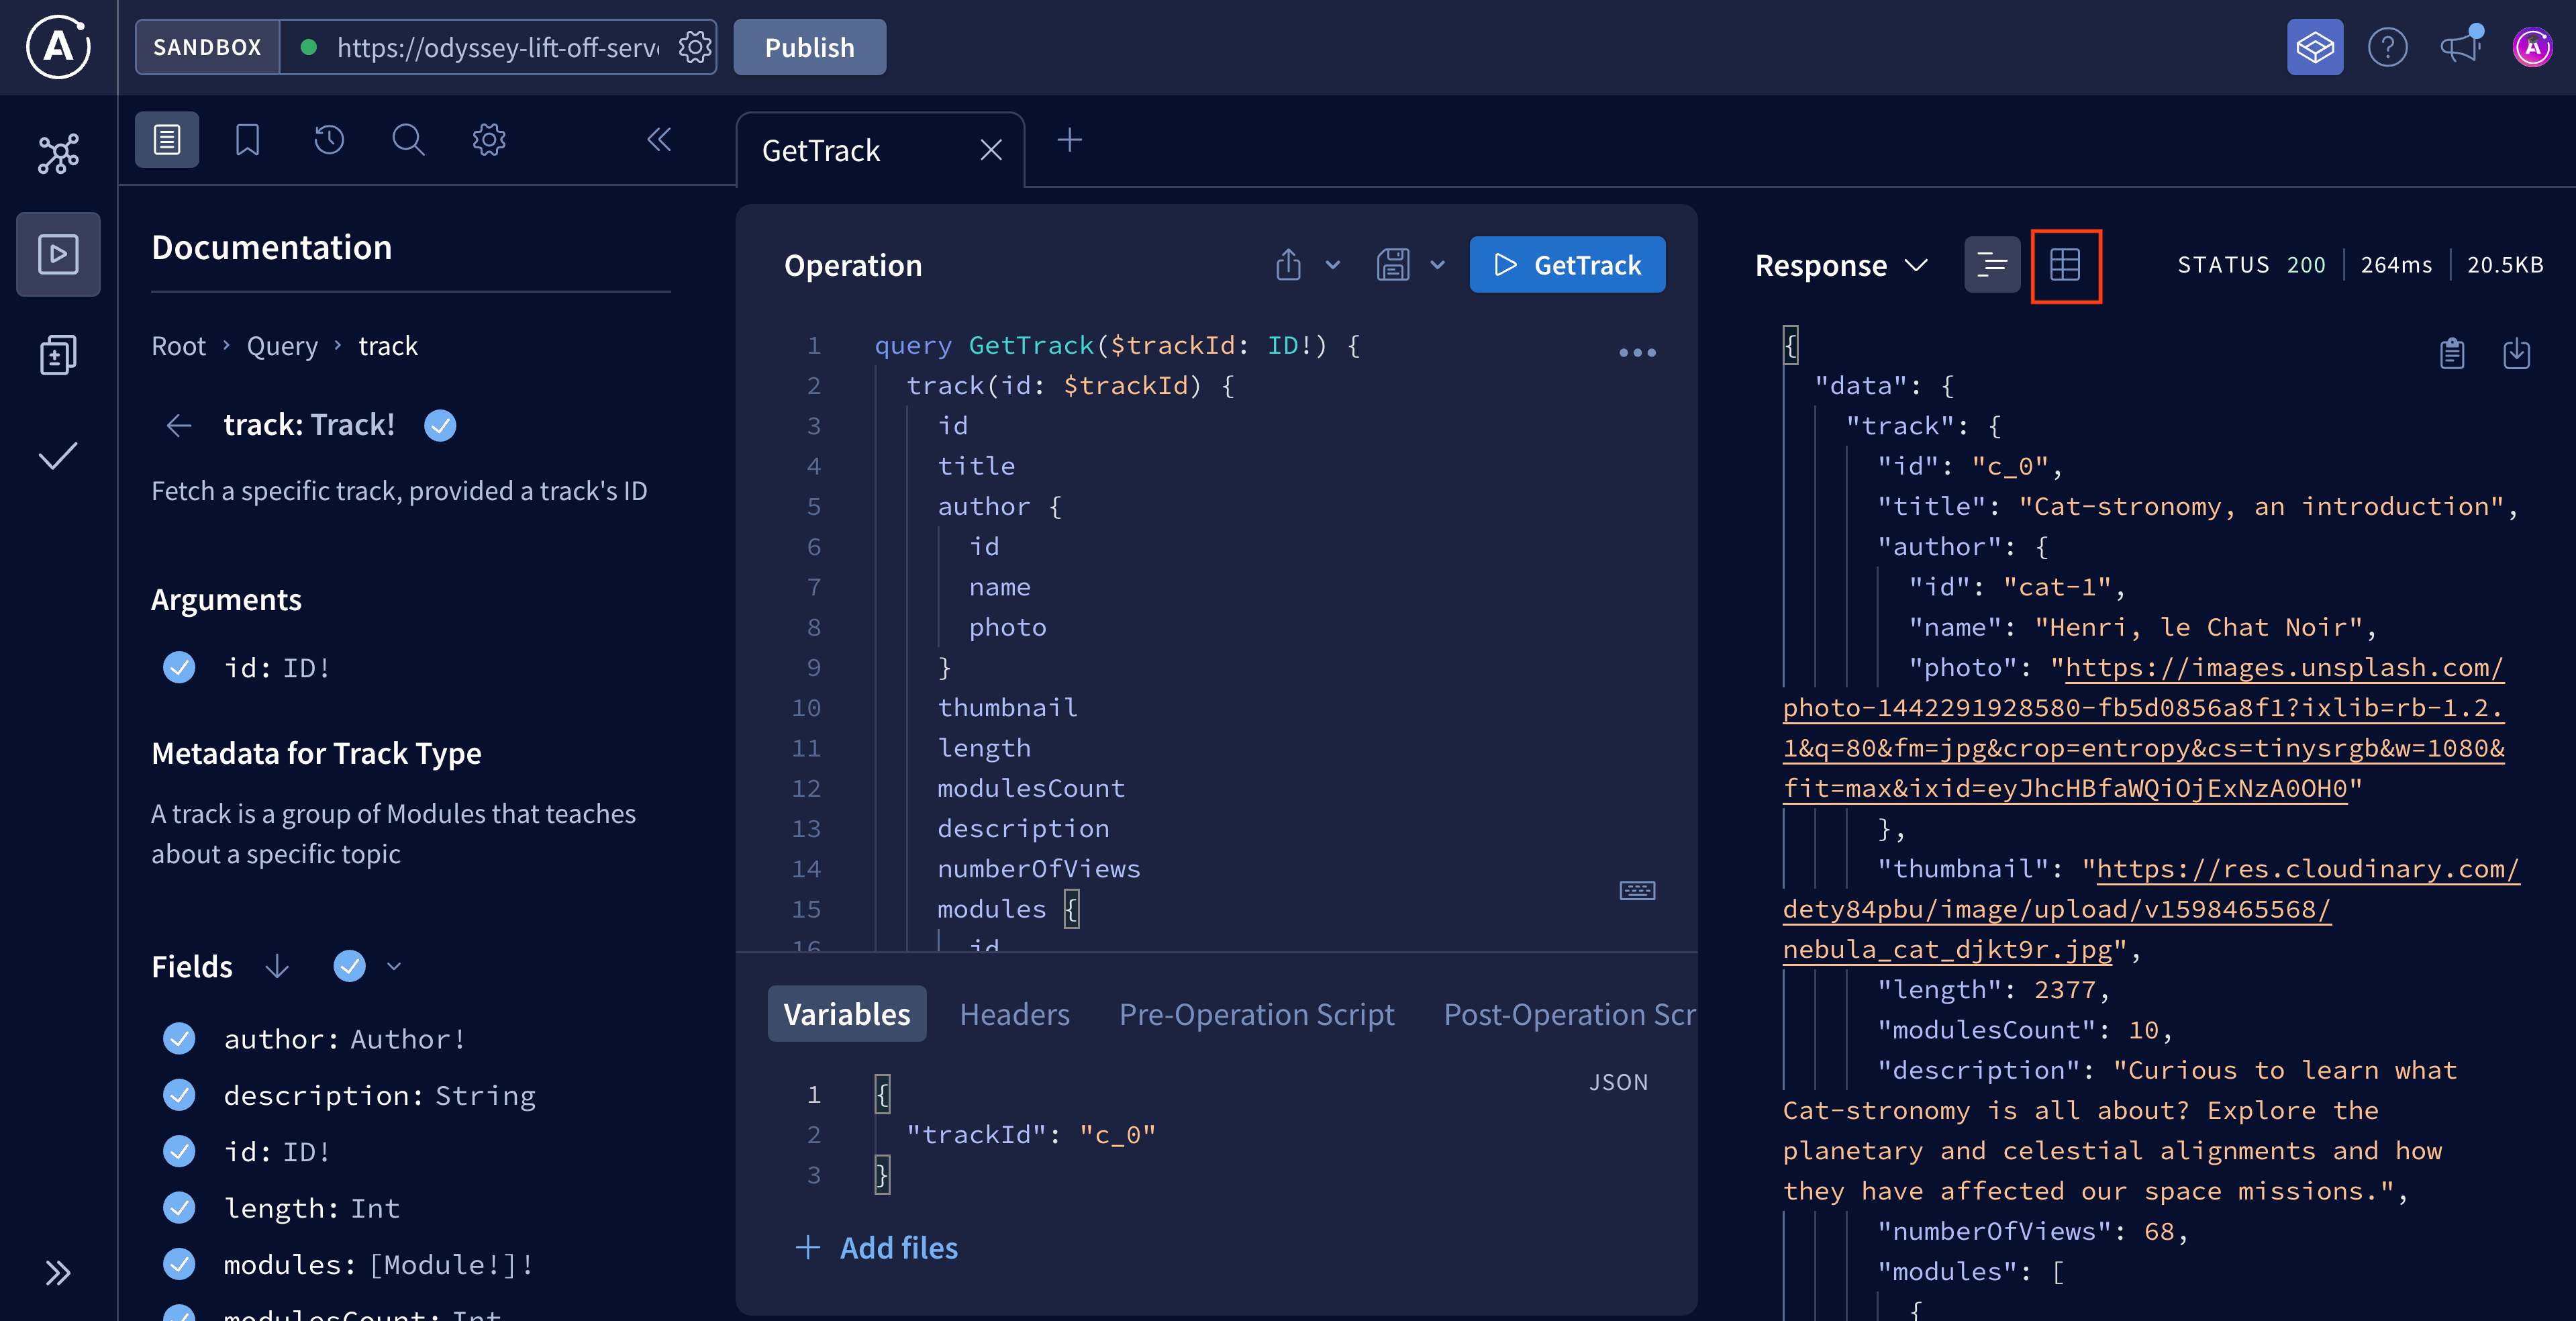Expand the Response options dropdown

point(1917,265)
